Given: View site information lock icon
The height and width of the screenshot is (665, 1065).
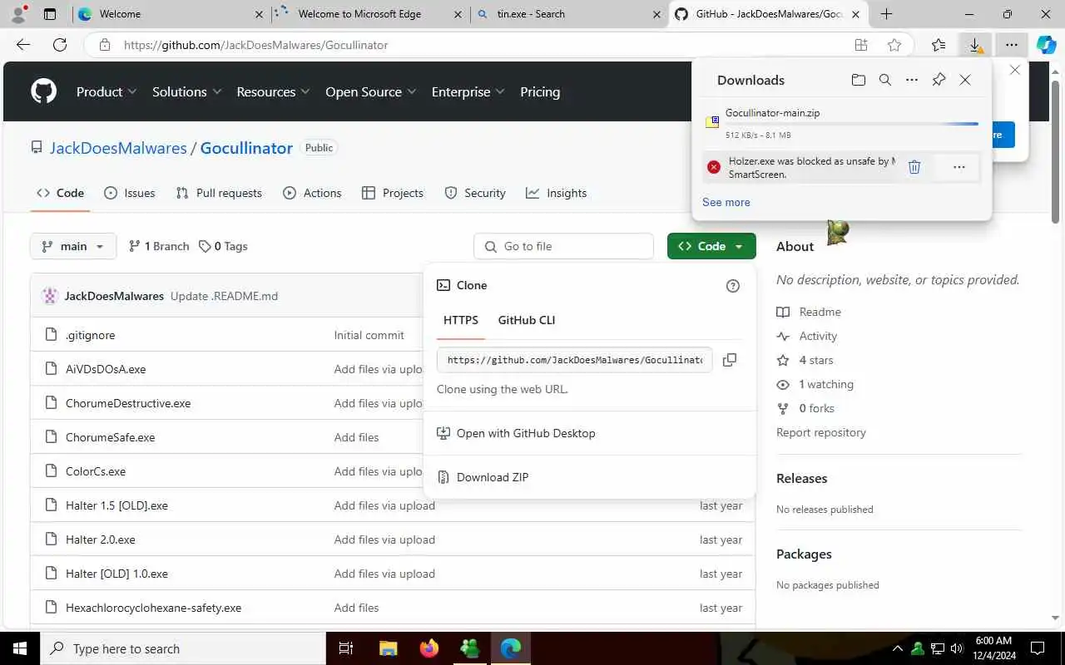Looking at the screenshot, I should click(104, 45).
